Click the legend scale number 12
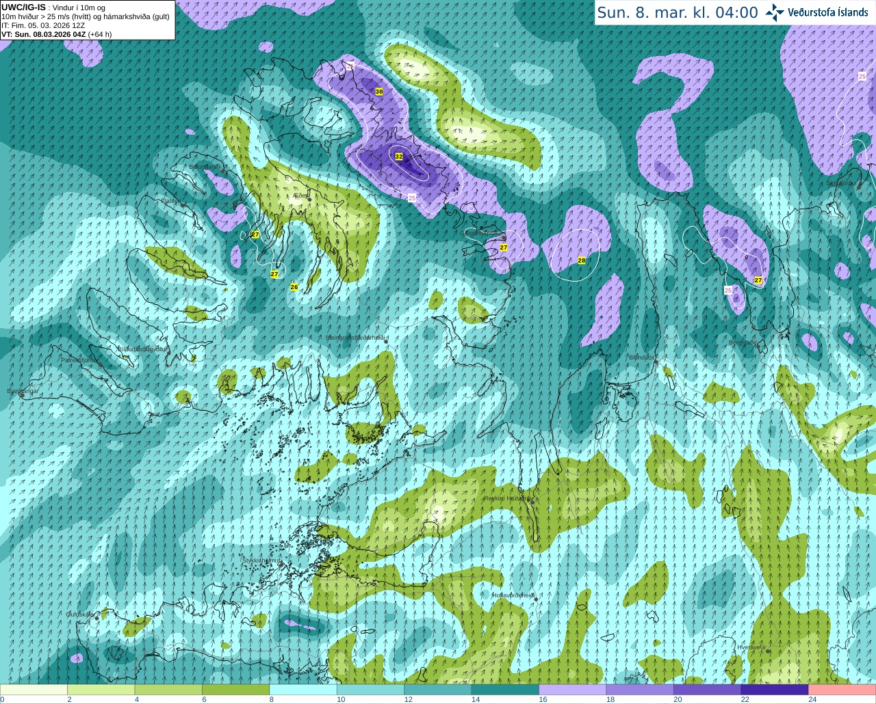876x704 pixels. click(408, 699)
